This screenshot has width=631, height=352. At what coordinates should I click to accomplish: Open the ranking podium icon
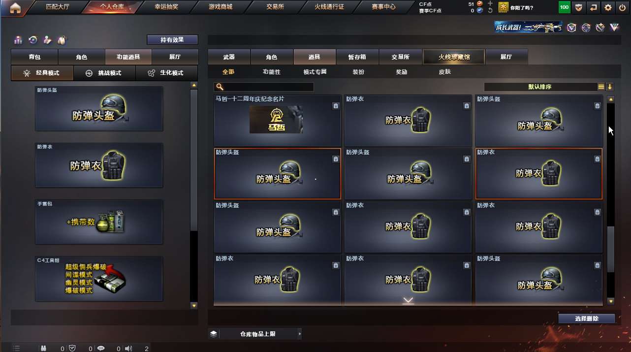point(18,40)
